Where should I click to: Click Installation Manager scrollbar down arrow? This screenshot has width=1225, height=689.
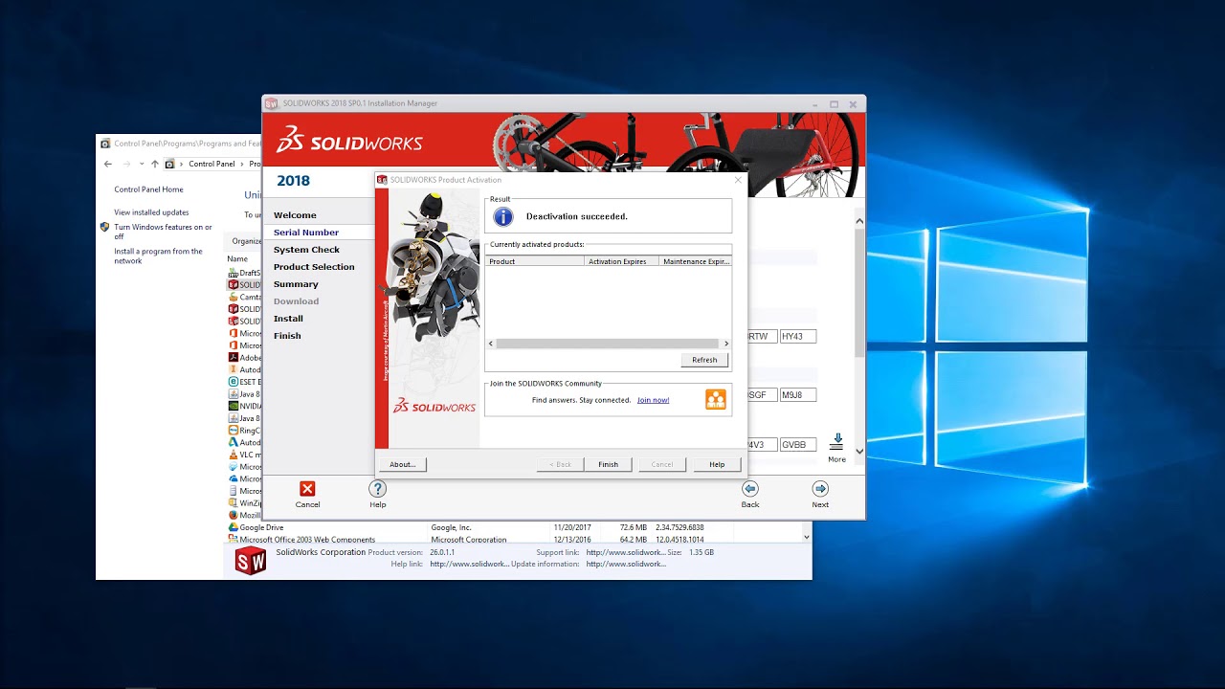click(x=859, y=451)
